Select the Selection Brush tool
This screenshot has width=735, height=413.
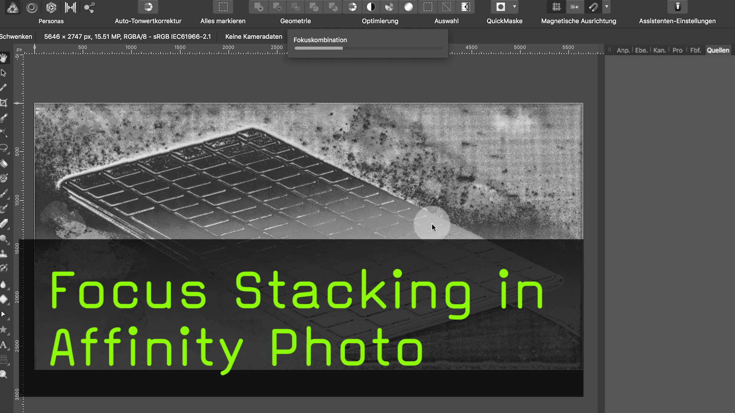pos(4,118)
